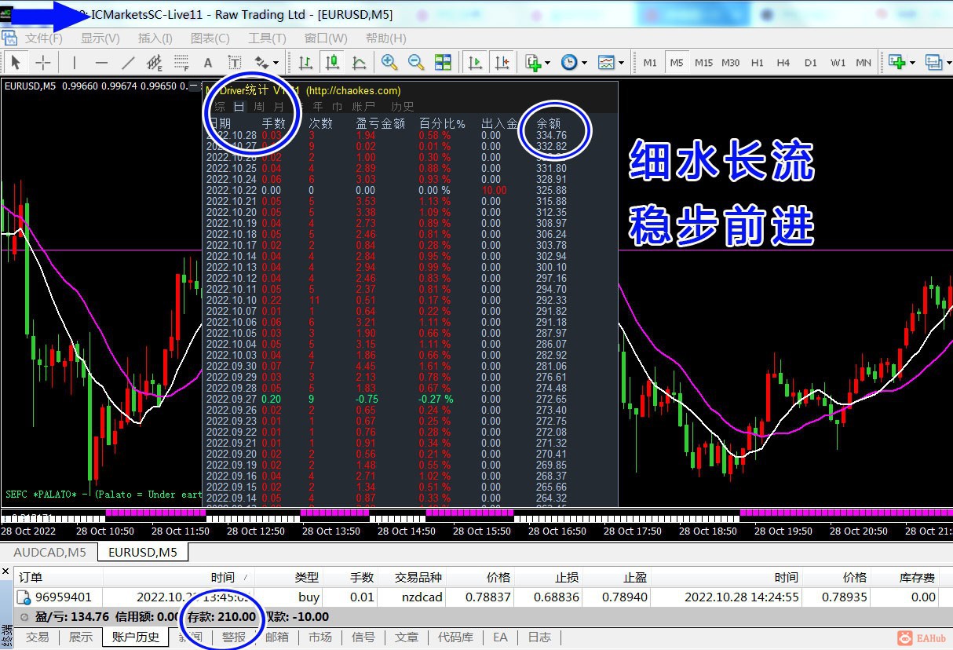The height and width of the screenshot is (650, 953).
Task: Open the 展示 terminal tab
Action: 80,637
